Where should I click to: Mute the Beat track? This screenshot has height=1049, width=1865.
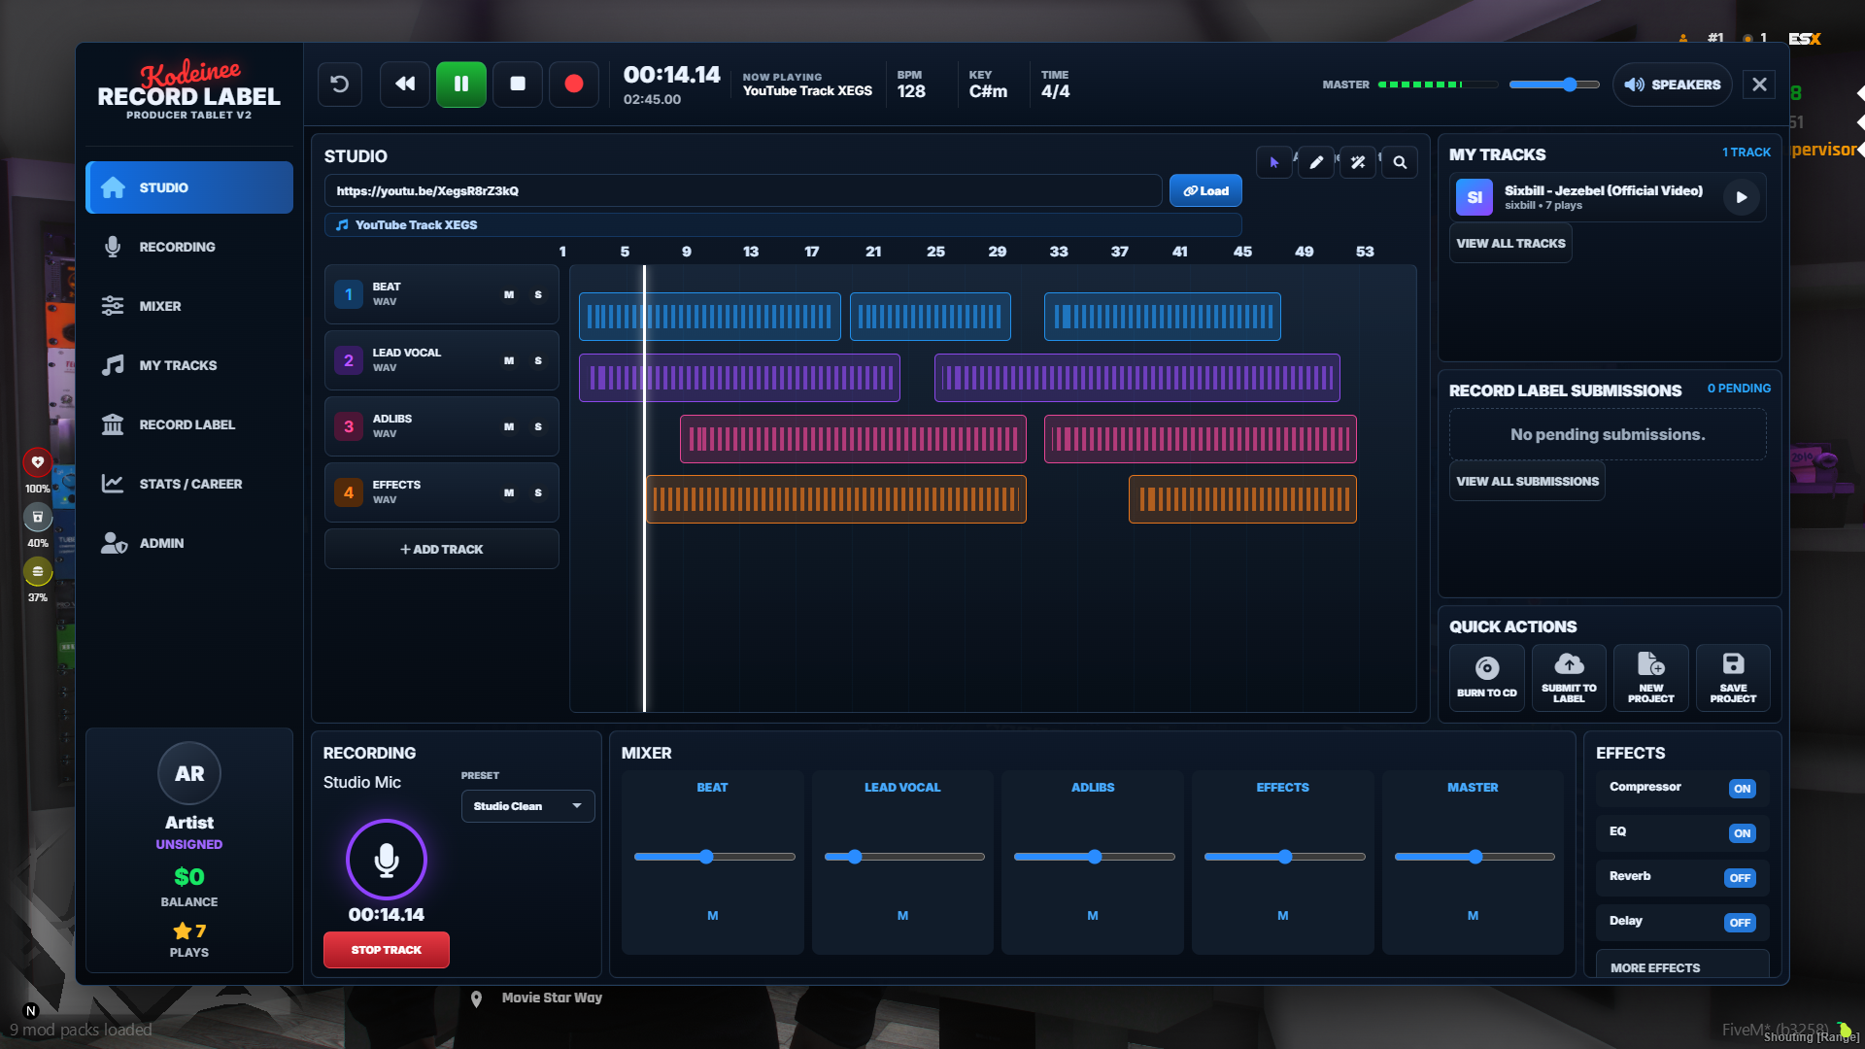pyautogui.click(x=509, y=294)
